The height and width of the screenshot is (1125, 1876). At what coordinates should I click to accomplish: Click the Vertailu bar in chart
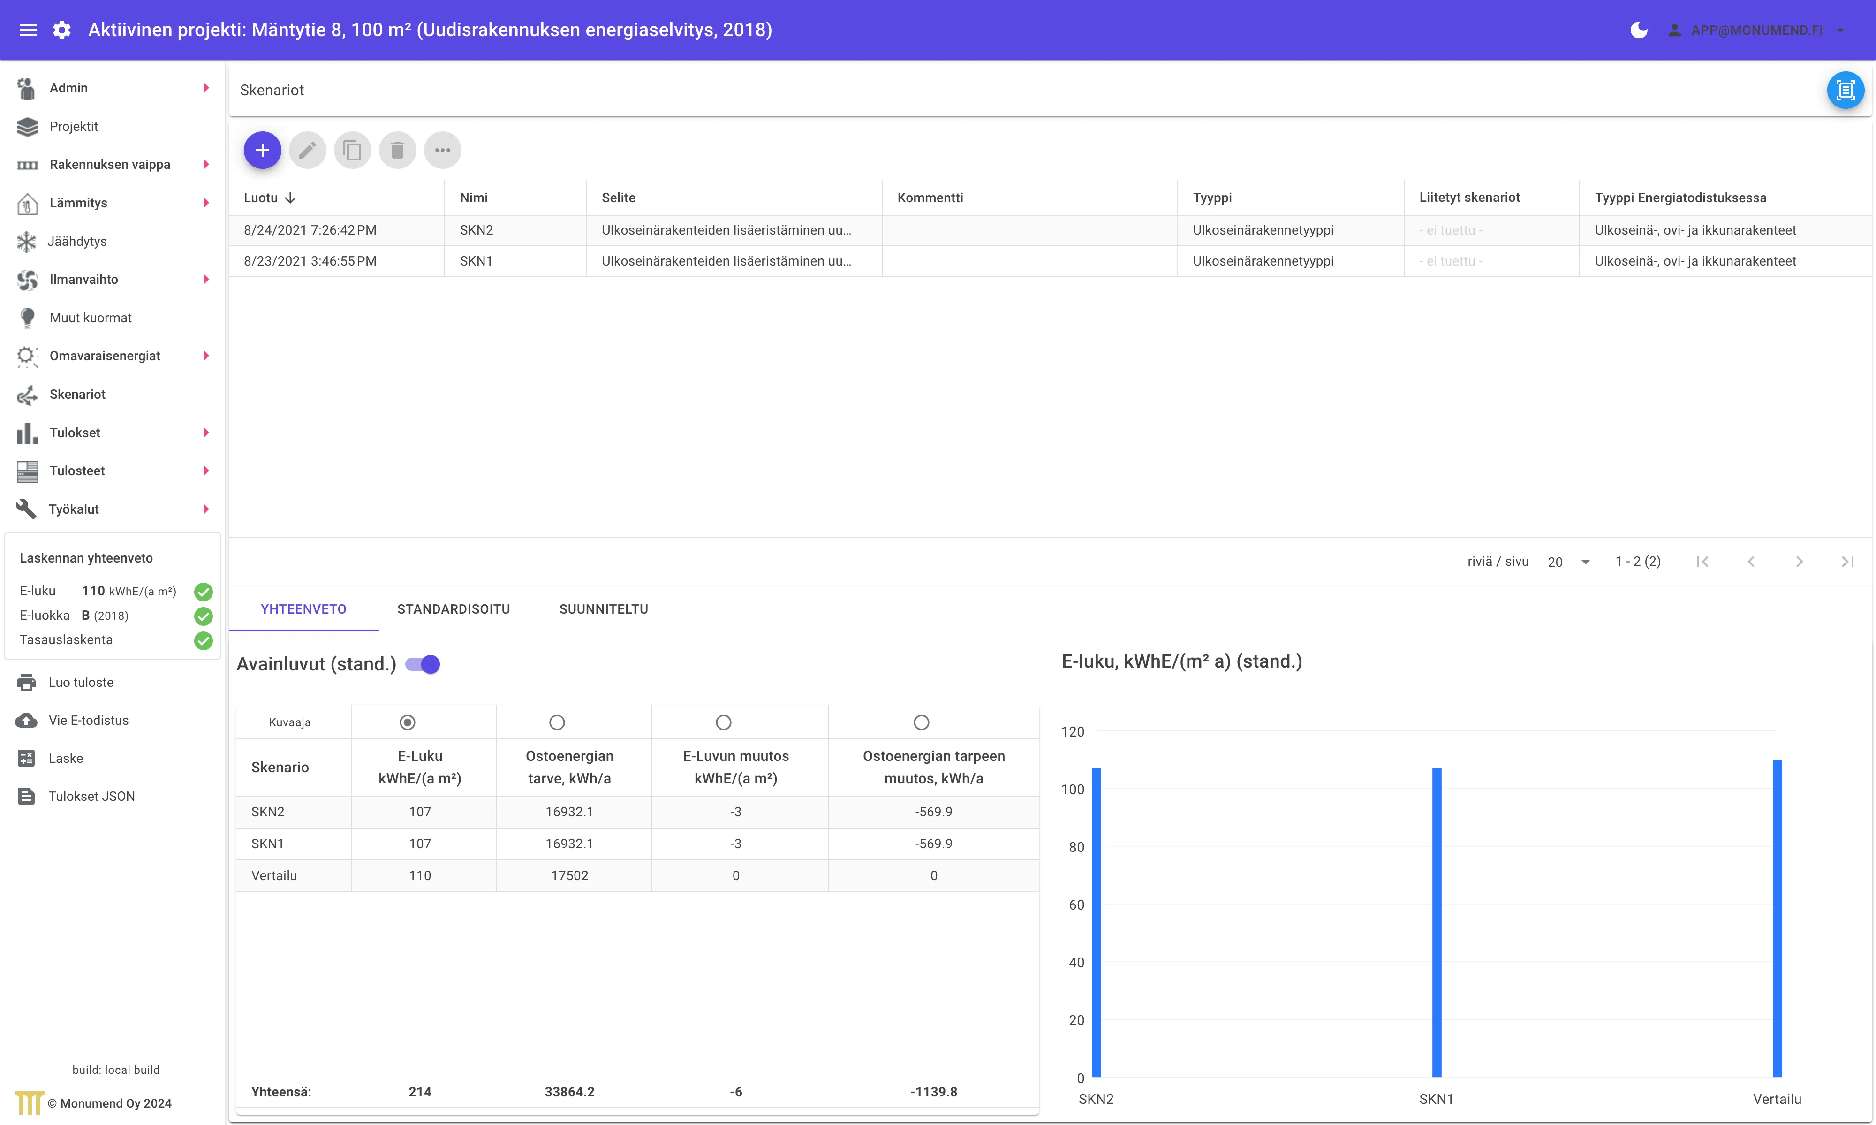pyautogui.click(x=1777, y=918)
